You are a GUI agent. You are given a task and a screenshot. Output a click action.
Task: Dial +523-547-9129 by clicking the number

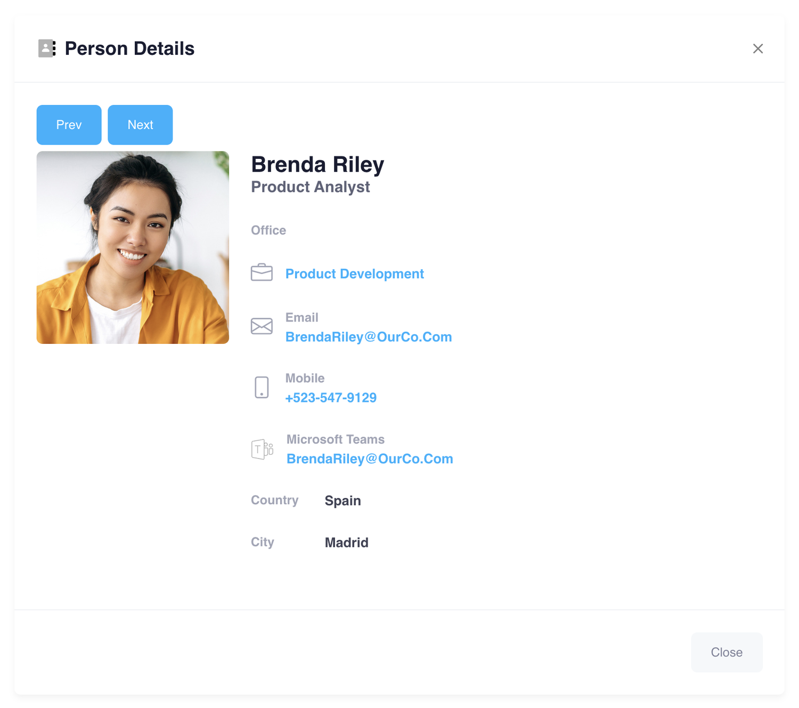point(331,397)
